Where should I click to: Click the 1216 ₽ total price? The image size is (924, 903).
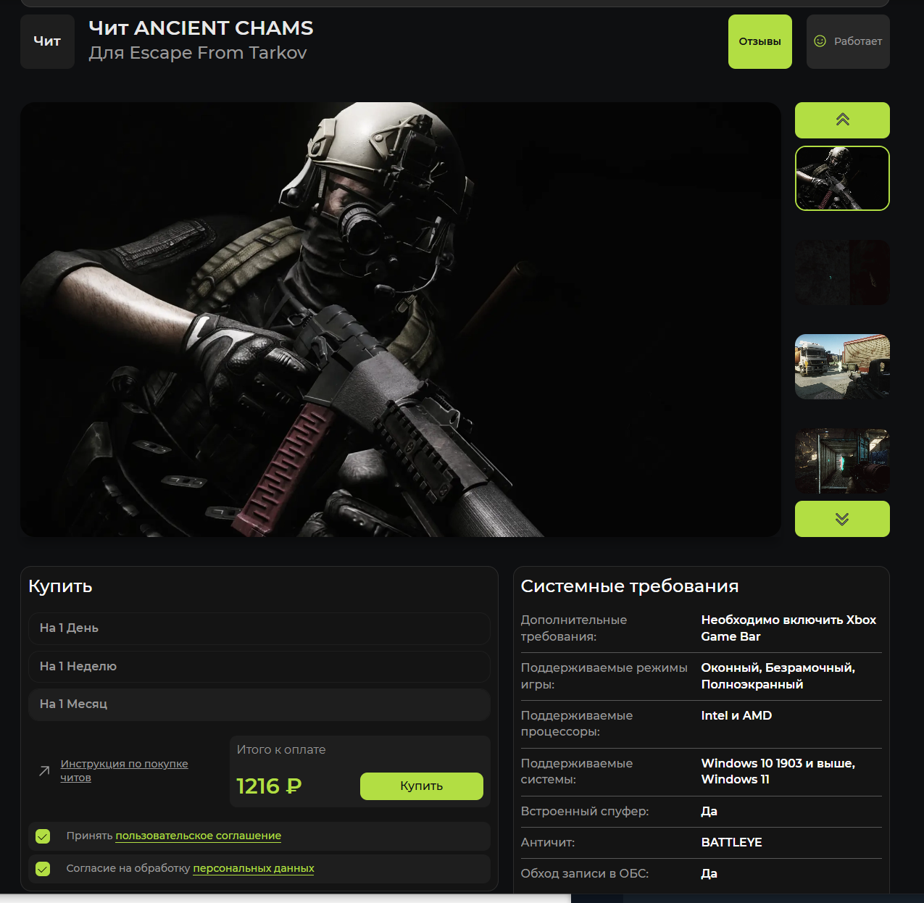coord(269,786)
